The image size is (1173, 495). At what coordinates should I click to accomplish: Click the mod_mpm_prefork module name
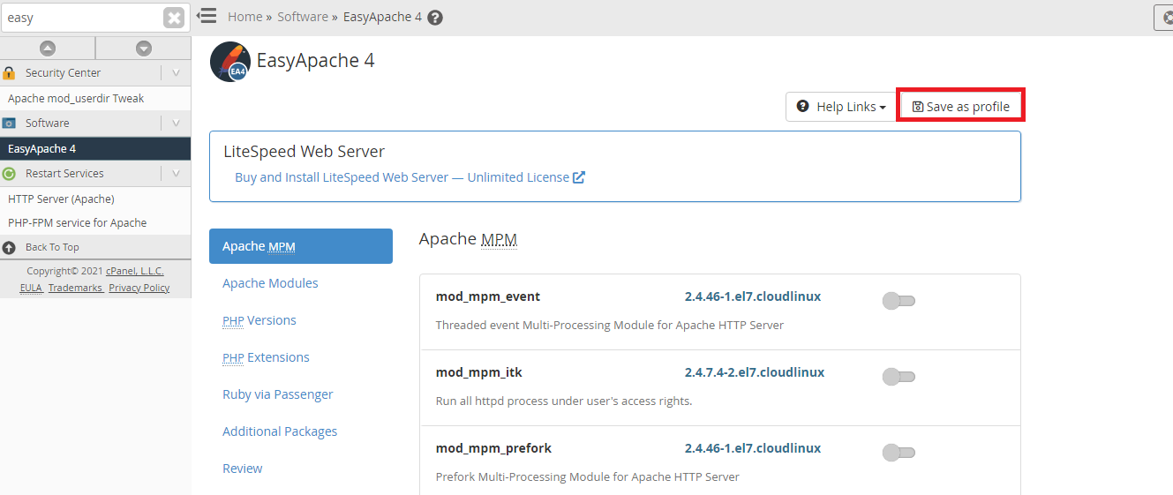click(x=493, y=448)
